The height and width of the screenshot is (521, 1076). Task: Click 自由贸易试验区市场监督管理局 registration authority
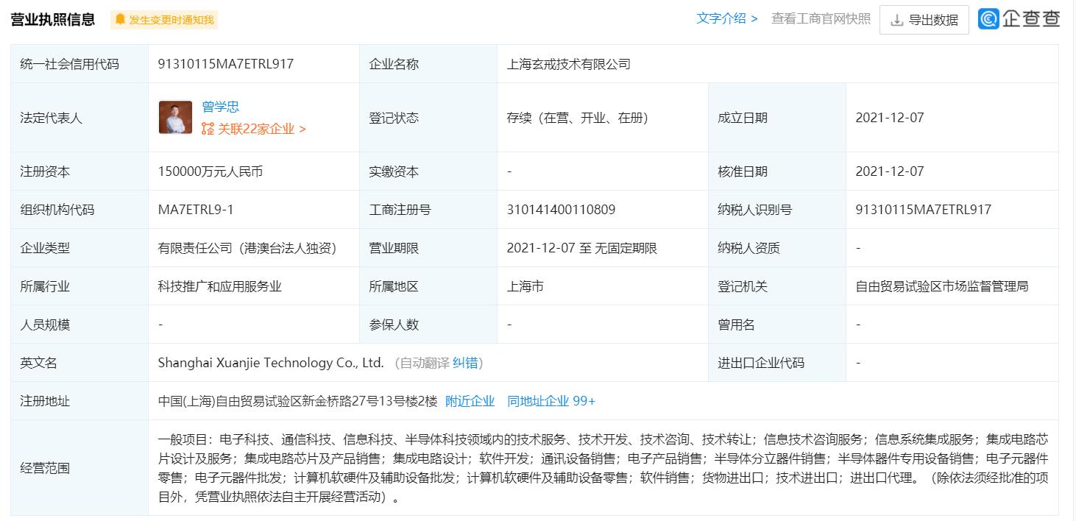942,286
